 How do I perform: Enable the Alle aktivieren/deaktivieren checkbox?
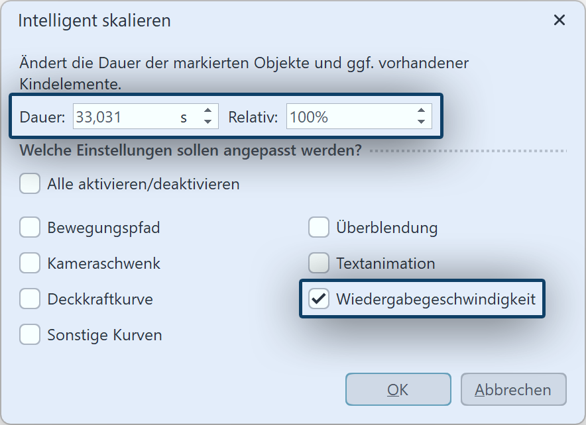[30, 184]
